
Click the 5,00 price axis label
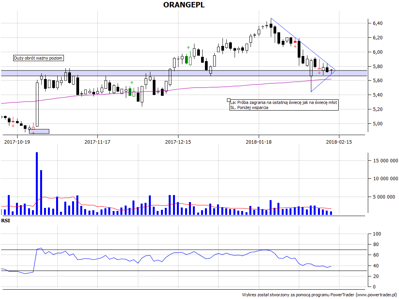coord(378,124)
